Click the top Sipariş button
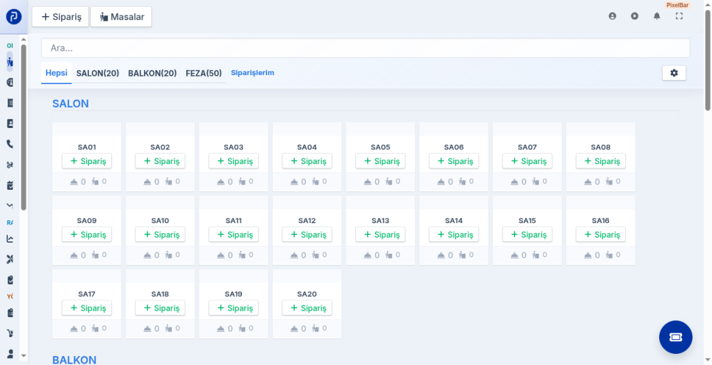 [60, 17]
